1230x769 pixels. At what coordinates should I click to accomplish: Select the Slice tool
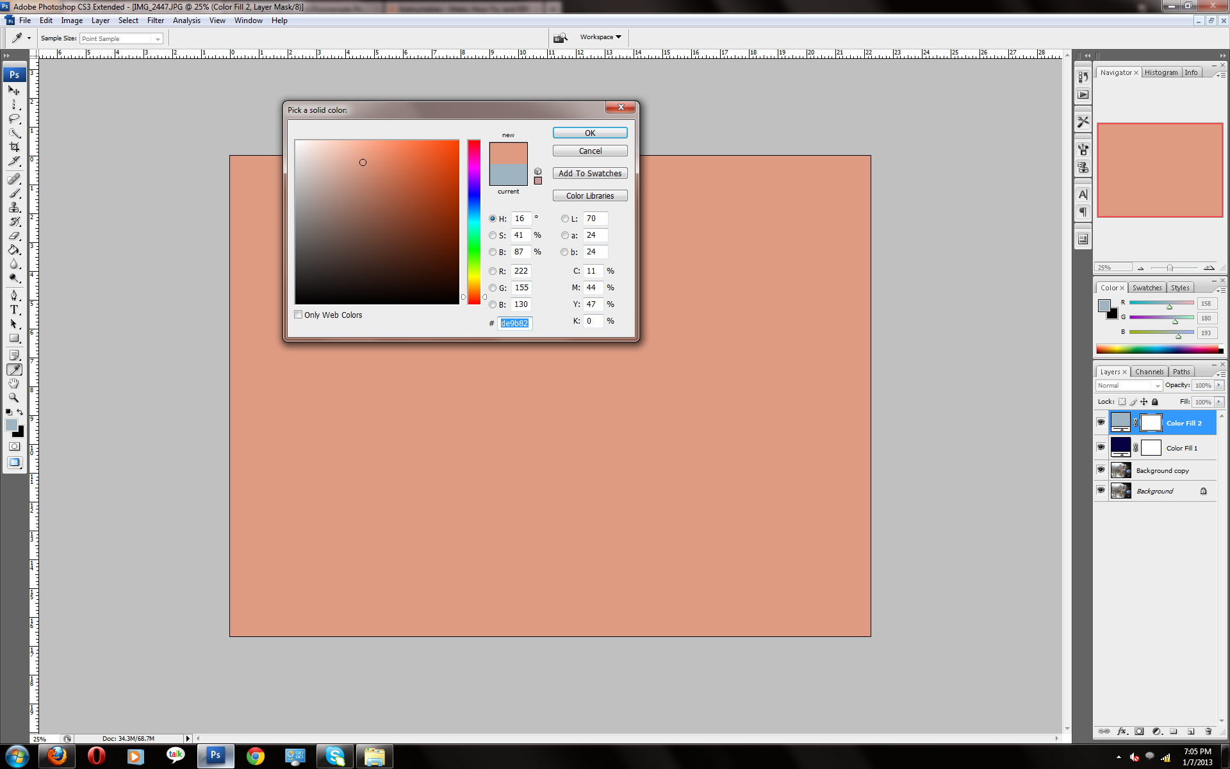coord(14,161)
